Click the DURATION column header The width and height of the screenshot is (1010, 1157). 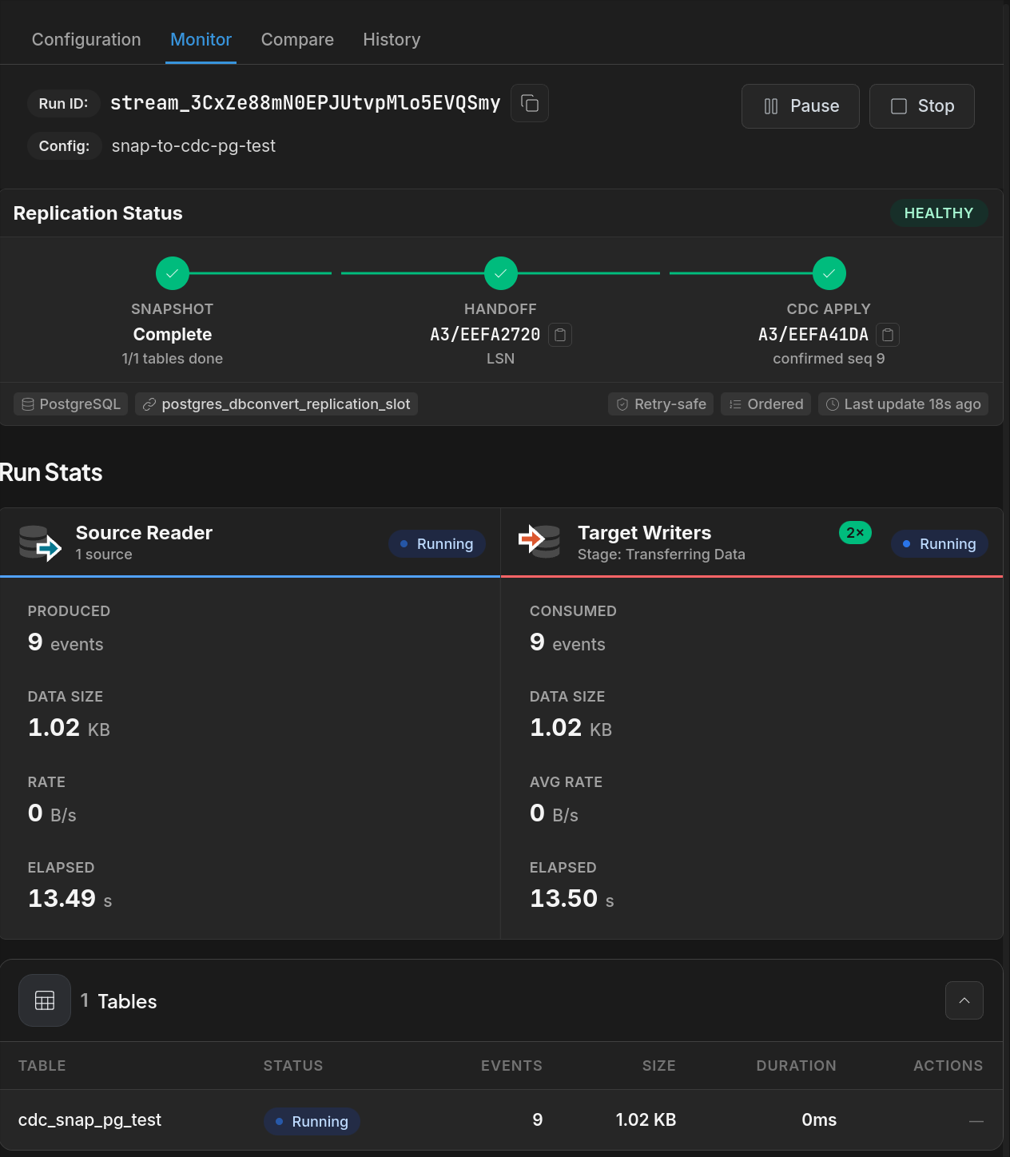click(797, 1066)
